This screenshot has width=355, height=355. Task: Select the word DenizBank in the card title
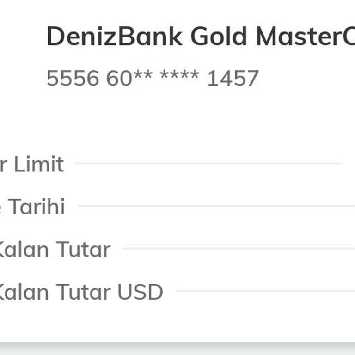[114, 37]
